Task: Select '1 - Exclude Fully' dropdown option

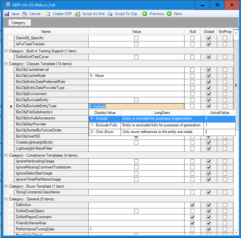Action: (162, 125)
